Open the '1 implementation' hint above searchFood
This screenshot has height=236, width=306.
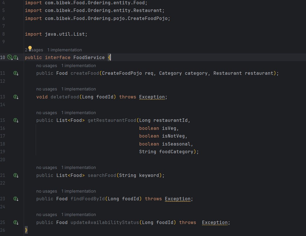click(79, 168)
